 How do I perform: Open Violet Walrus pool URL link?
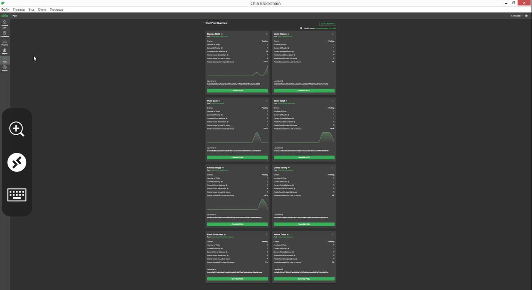tap(285, 37)
